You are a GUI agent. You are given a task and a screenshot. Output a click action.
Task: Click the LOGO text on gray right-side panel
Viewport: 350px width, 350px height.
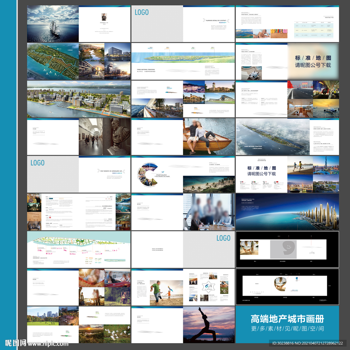click(x=224, y=238)
